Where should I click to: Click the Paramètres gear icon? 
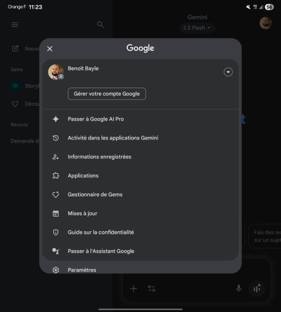[56, 270]
